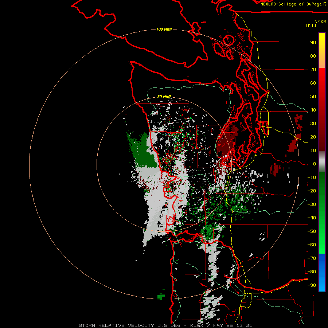Click the "50" value on velocity scale
This screenshot has width=328, height=328.
313,97
